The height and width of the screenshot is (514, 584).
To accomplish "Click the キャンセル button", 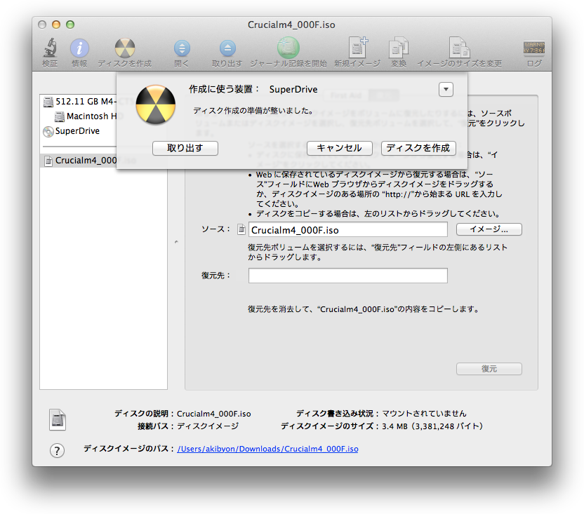I will [x=339, y=148].
